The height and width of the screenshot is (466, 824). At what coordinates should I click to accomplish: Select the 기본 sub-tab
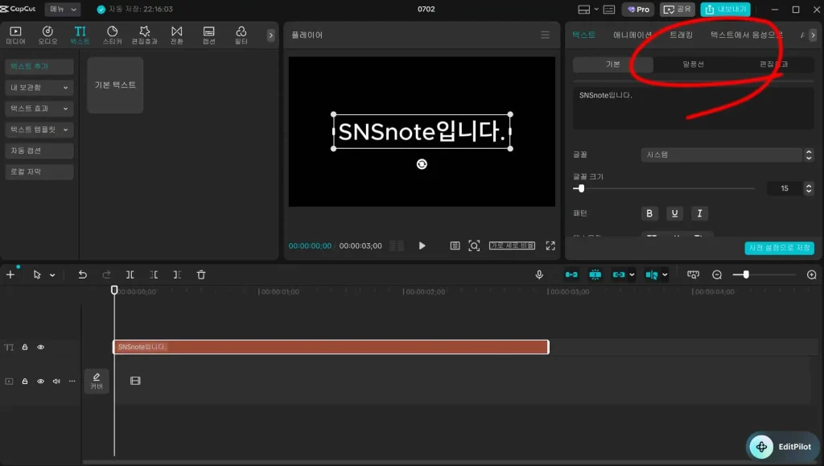click(x=612, y=64)
